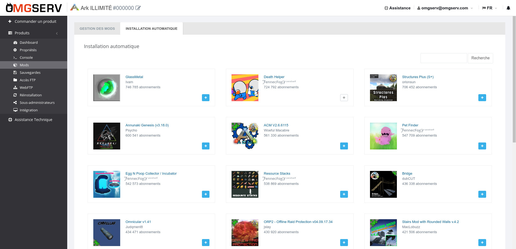Click the edit icon next to server name
The image size is (516, 249).
[138, 8]
